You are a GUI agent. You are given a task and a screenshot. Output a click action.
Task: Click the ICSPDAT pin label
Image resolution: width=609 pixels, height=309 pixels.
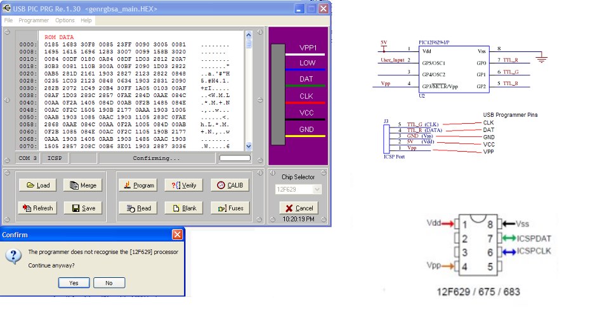pos(534,239)
